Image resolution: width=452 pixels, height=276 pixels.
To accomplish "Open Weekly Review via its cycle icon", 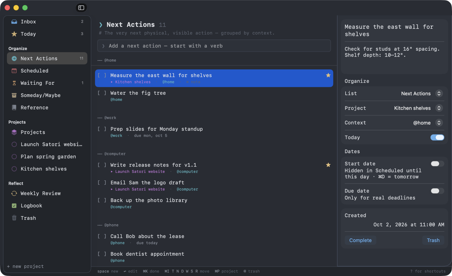I will coord(14,193).
